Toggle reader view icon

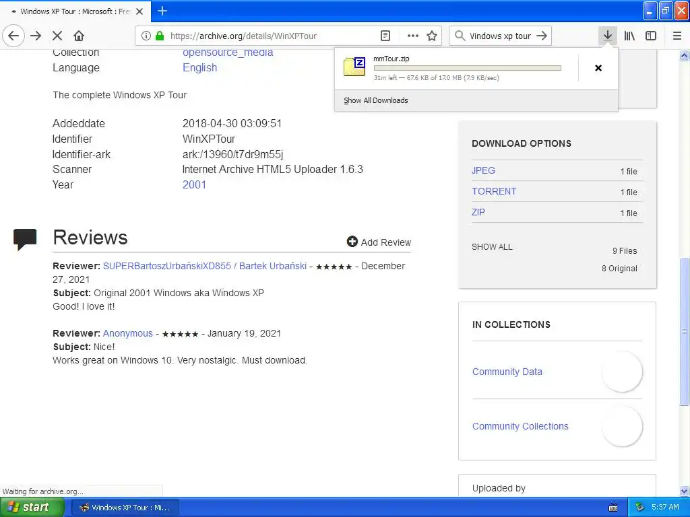tap(385, 36)
